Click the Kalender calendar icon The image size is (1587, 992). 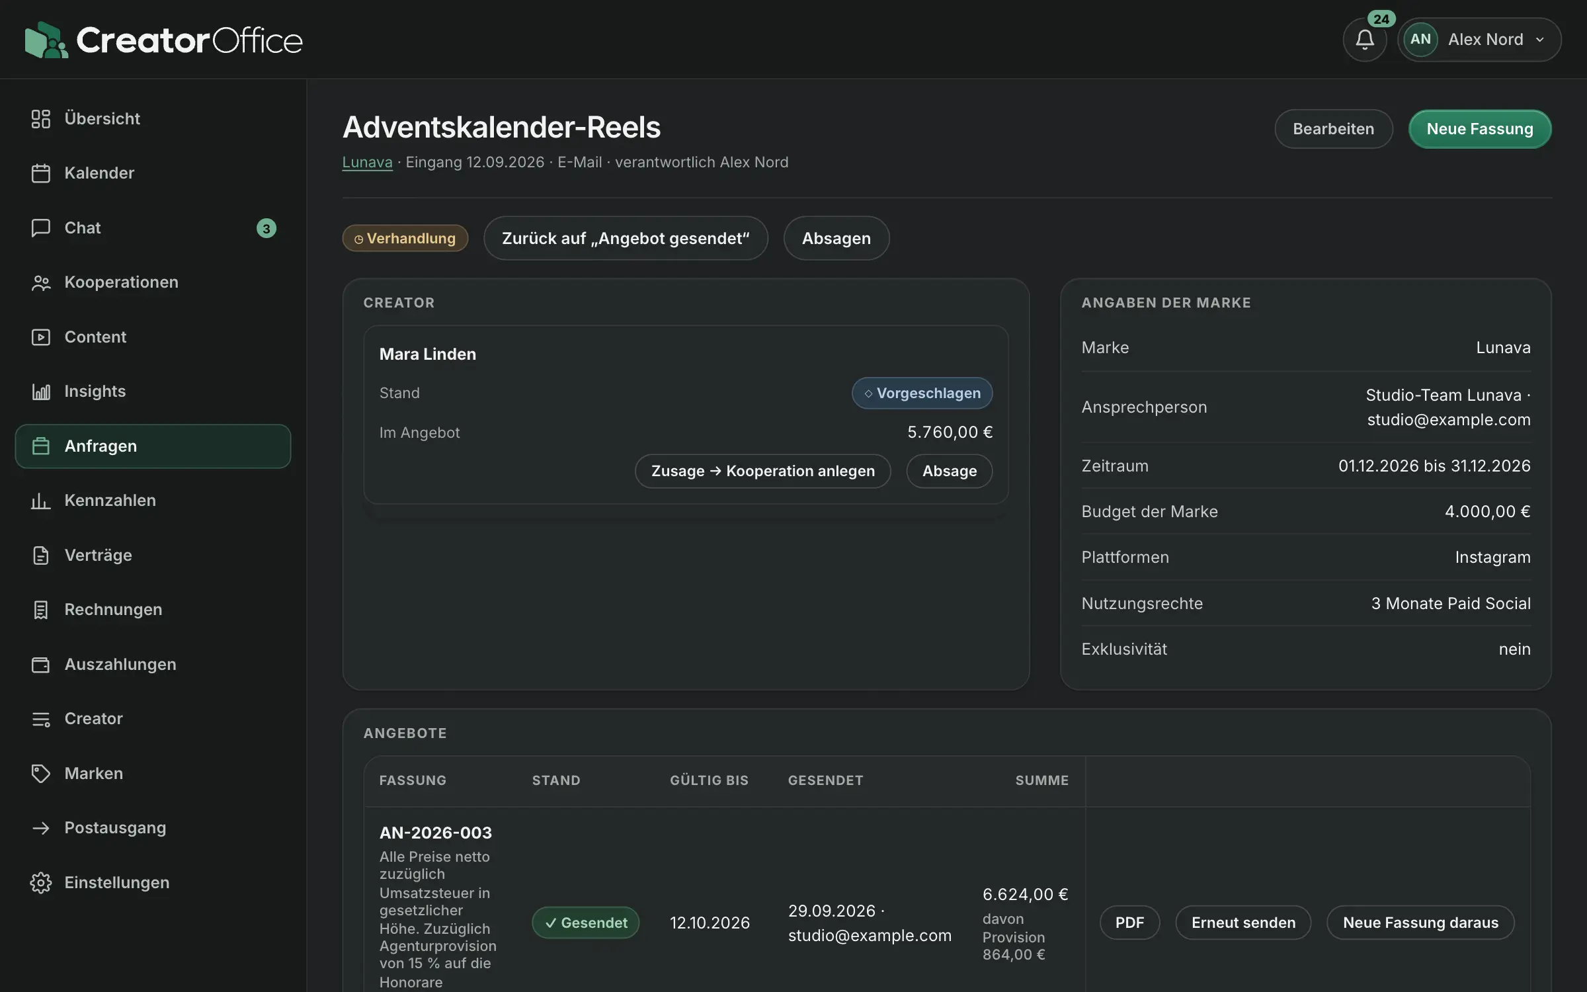click(41, 173)
